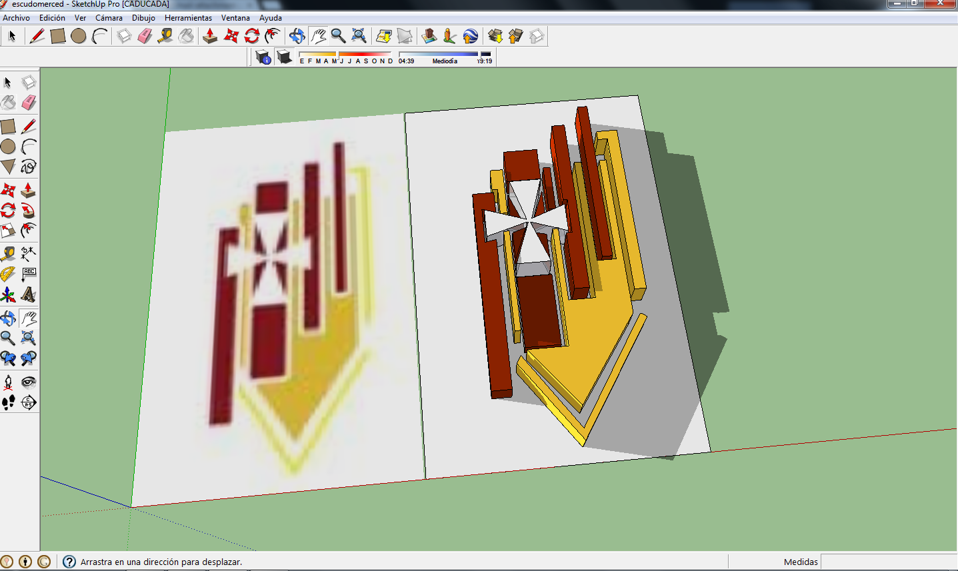
Task: Click Get Current View Google icon
Action: pyautogui.click(x=384, y=36)
